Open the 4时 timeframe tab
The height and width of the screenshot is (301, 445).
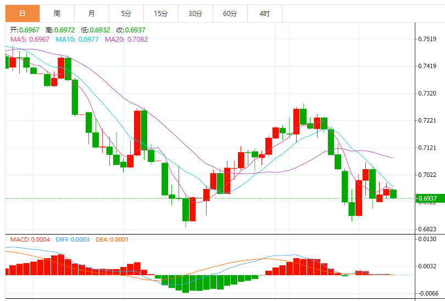coord(265,13)
